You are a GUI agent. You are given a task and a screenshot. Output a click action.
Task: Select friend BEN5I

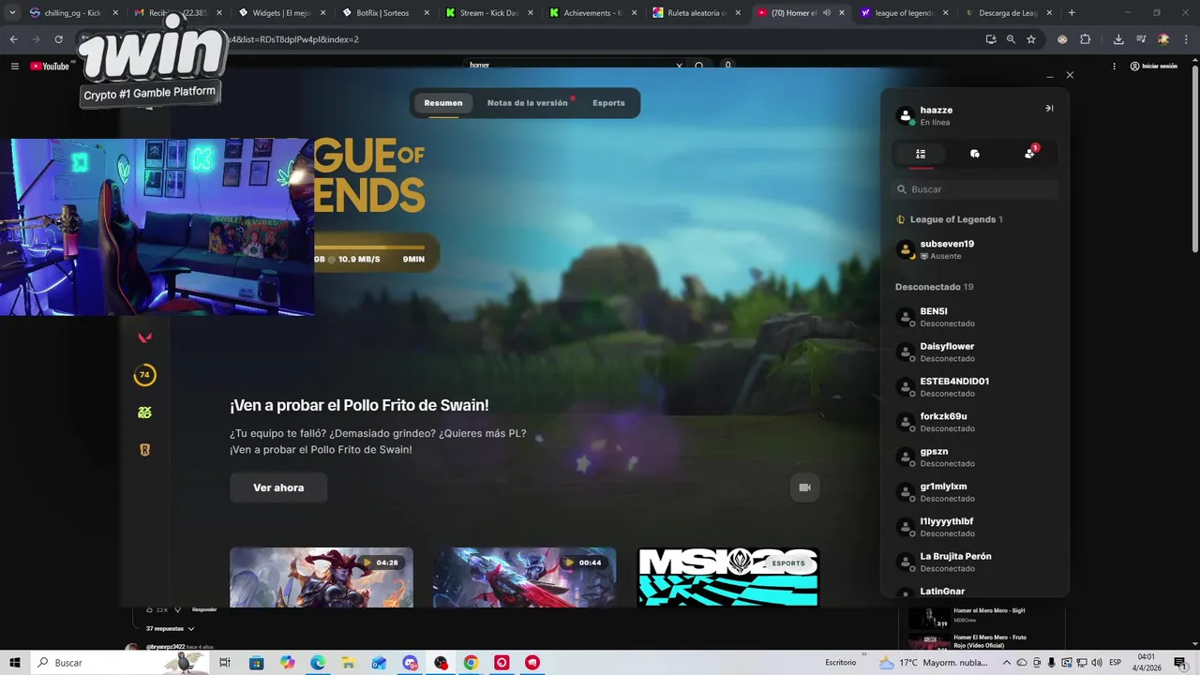[x=975, y=317]
